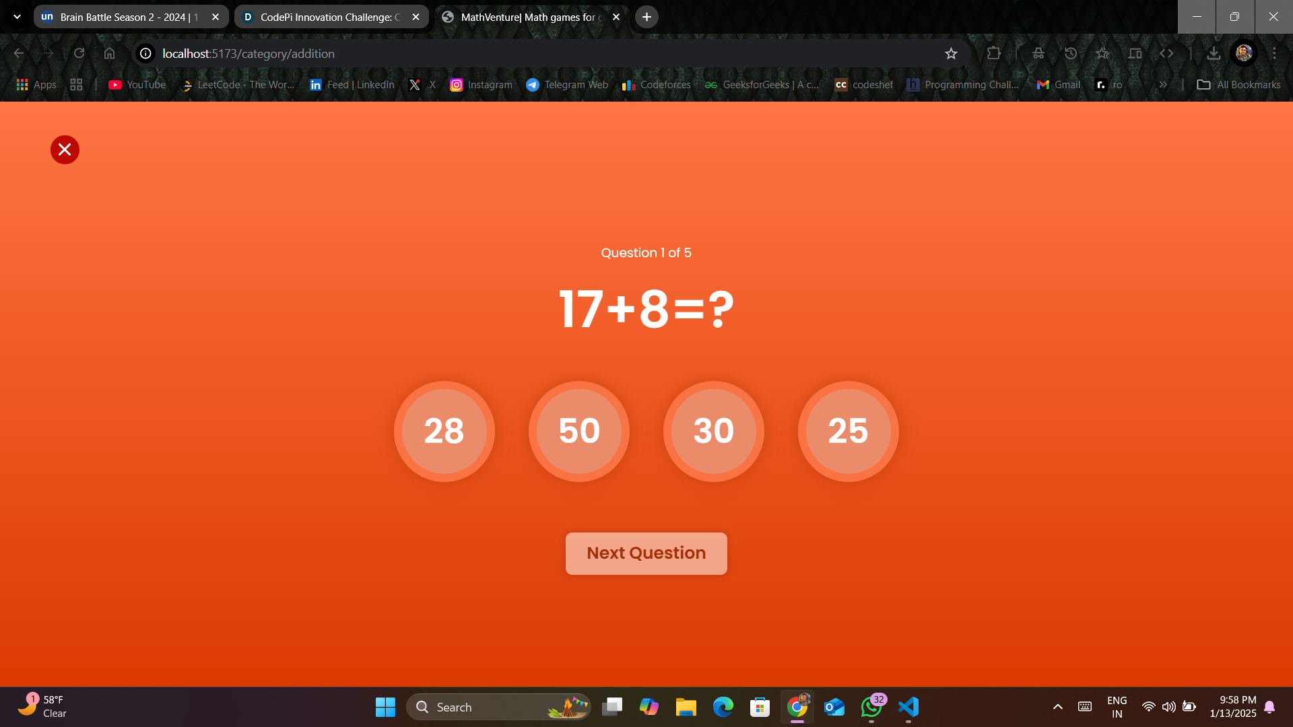Expand hidden bookmarks chevron

tap(1162, 85)
